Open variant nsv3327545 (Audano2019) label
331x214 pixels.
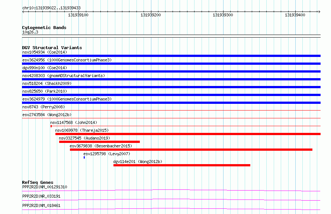[x=84, y=138]
